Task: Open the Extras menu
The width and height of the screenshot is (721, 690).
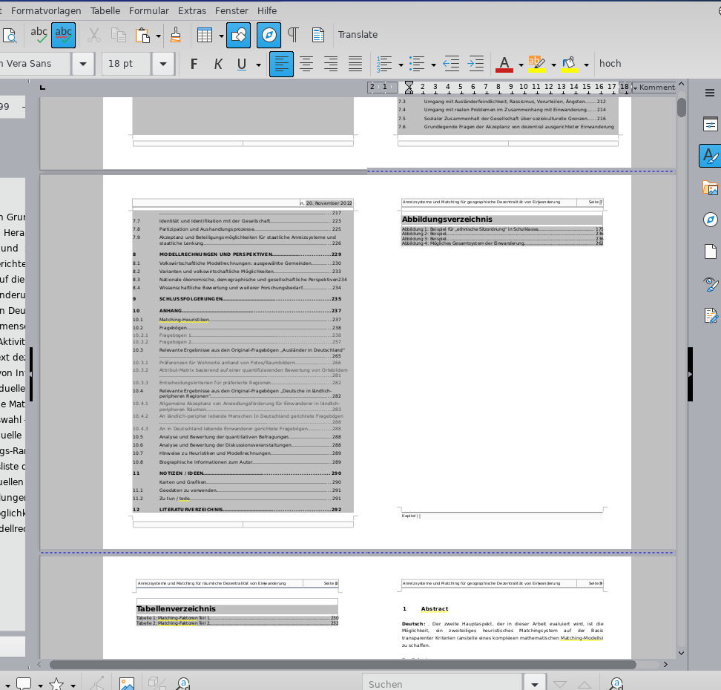Action: point(192,10)
